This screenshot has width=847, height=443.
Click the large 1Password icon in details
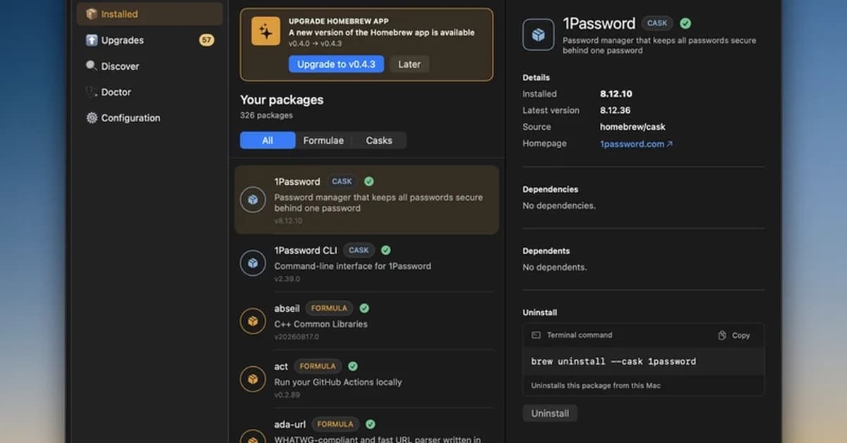click(x=539, y=35)
